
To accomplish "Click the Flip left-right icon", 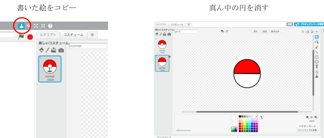I will (x=307, y=31).
